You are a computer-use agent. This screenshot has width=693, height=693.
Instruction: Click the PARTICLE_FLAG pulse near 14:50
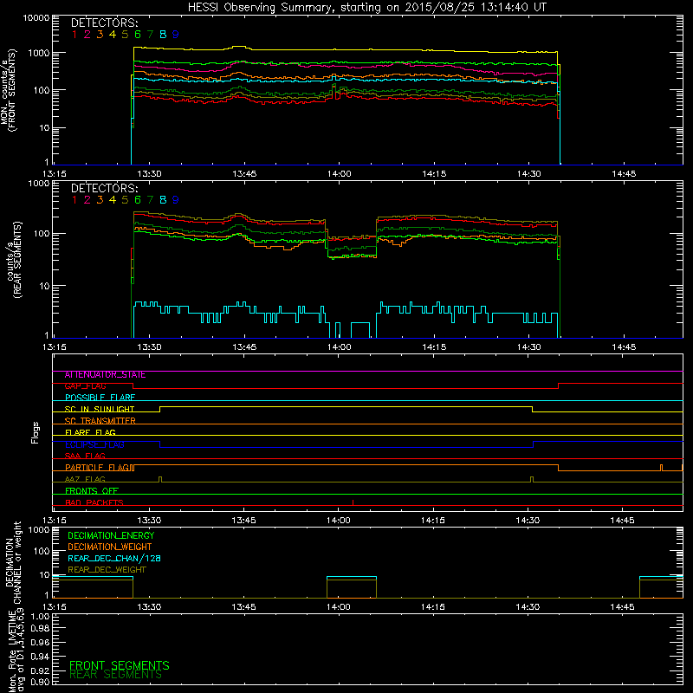pyautogui.click(x=661, y=468)
